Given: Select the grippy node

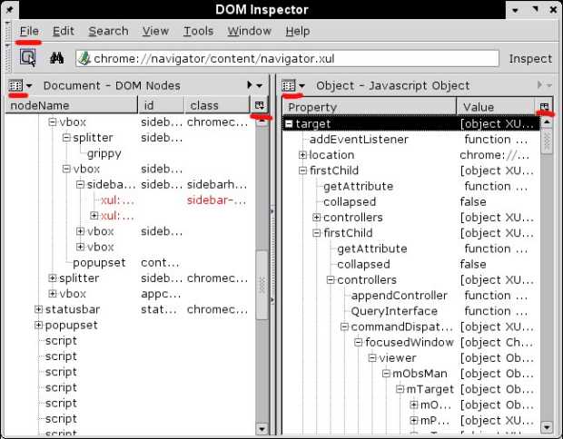Looking at the screenshot, I should click(104, 153).
